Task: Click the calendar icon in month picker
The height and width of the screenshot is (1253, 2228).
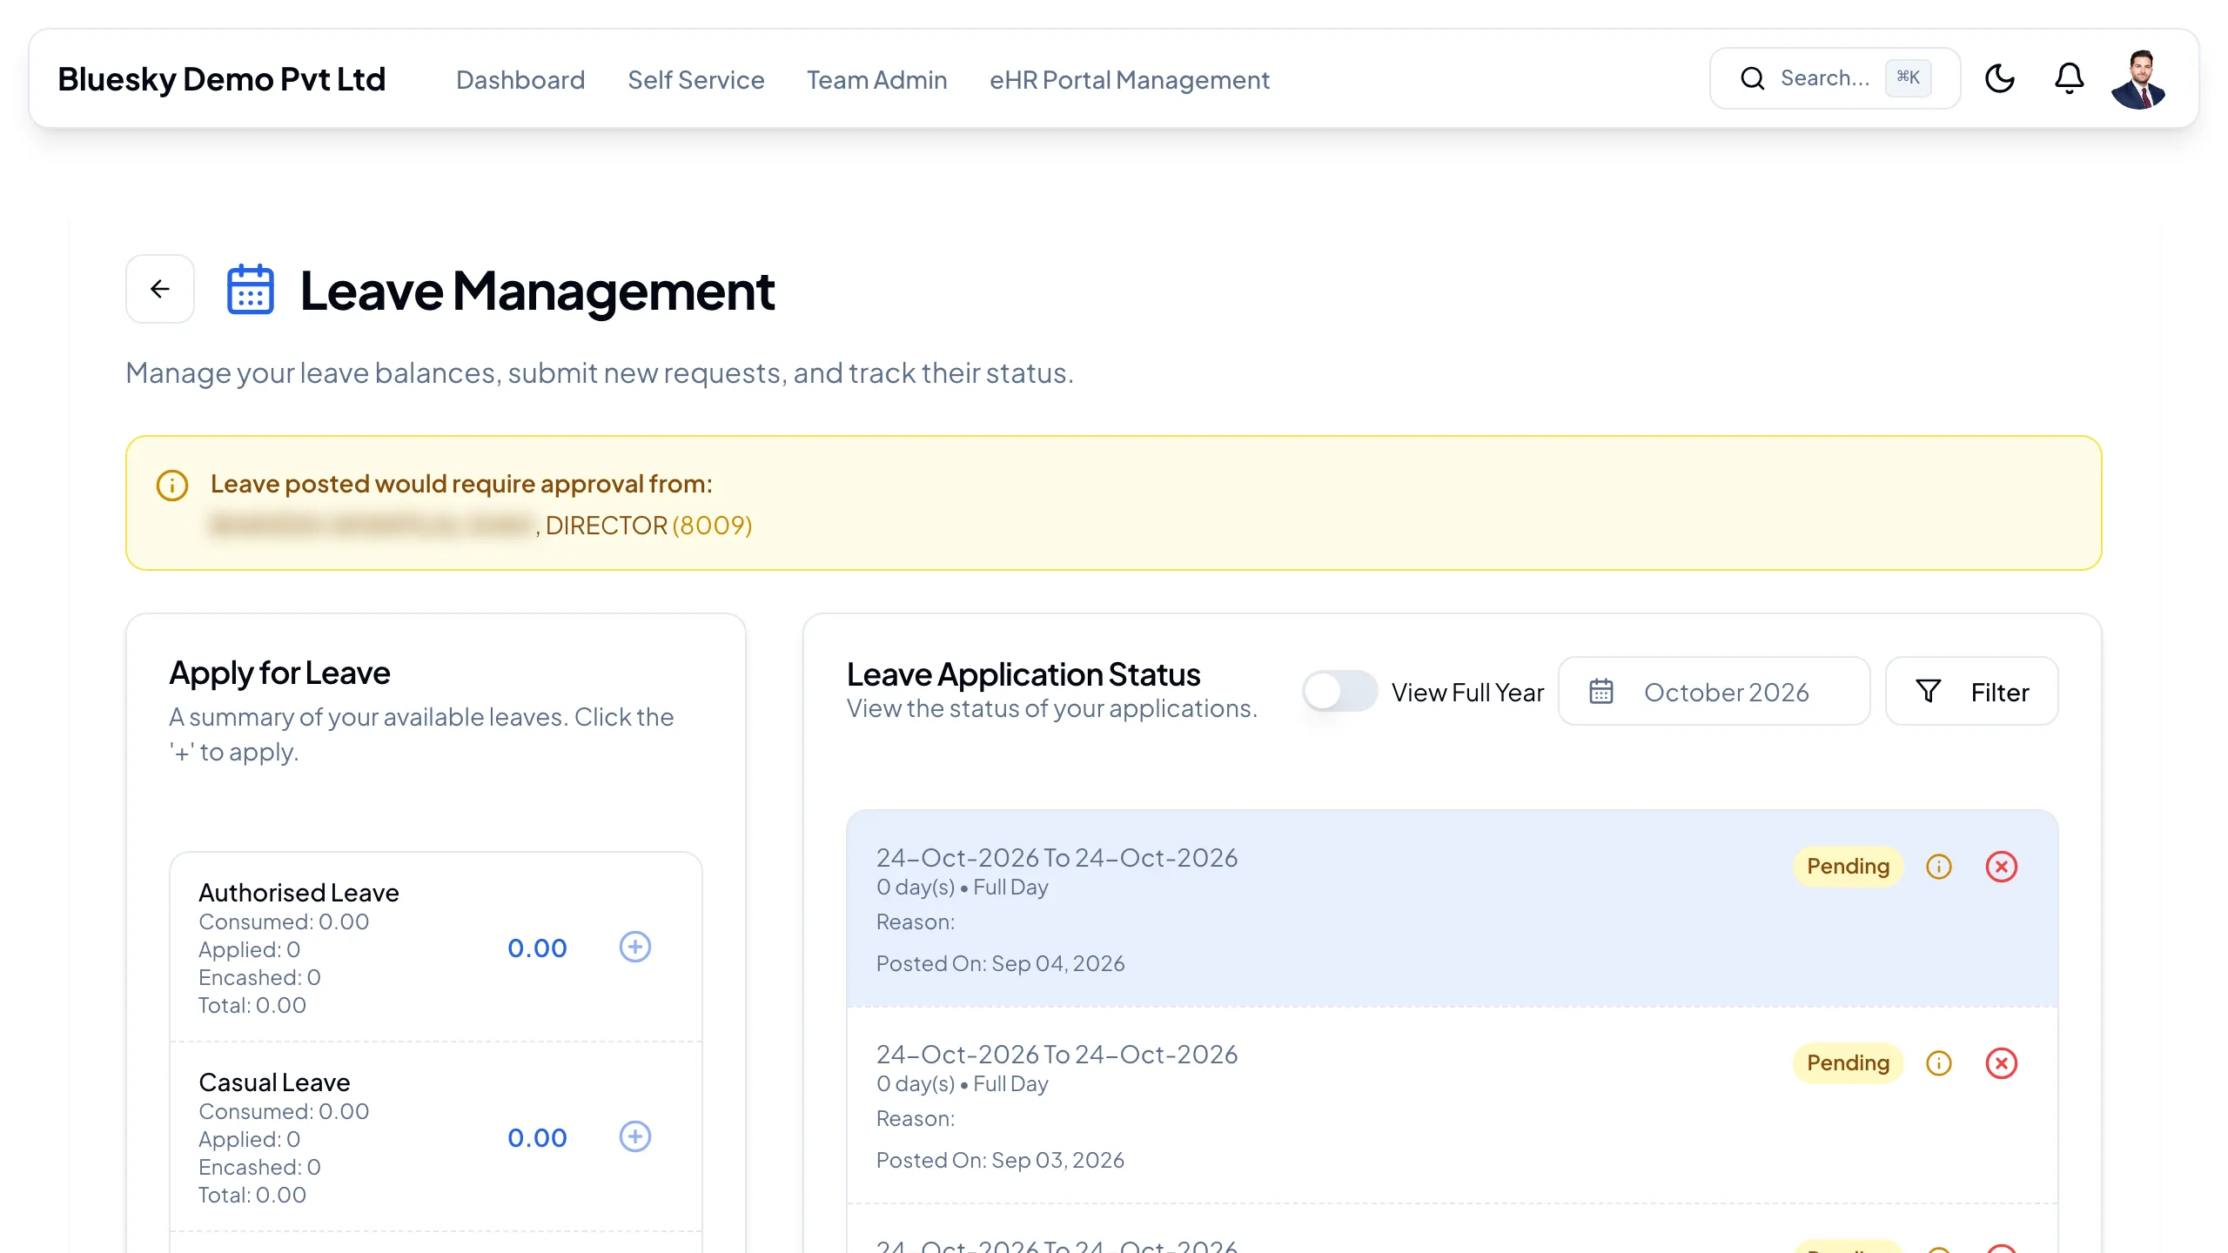Action: [1601, 692]
